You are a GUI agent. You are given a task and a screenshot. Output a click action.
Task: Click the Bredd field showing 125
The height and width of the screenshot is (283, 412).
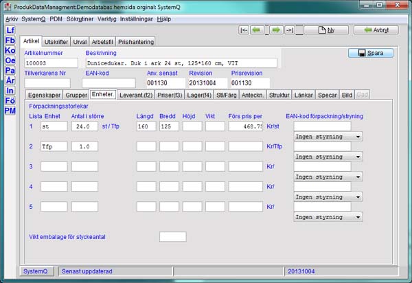click(169, 126)
